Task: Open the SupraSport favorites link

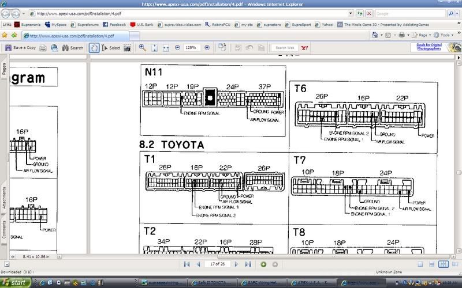Action: [x=298, y=25]
